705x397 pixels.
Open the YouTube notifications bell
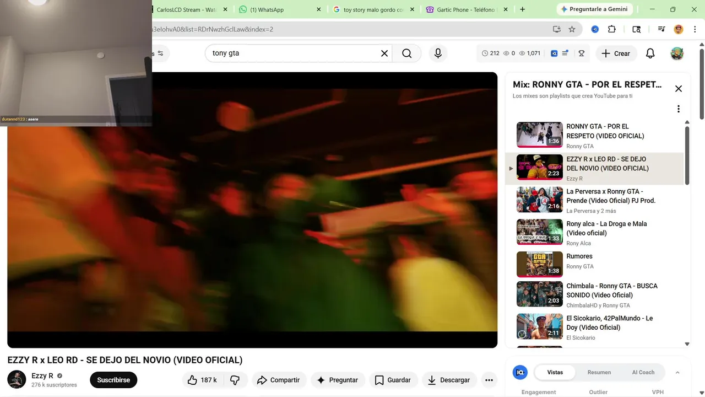tap(650, 53)
